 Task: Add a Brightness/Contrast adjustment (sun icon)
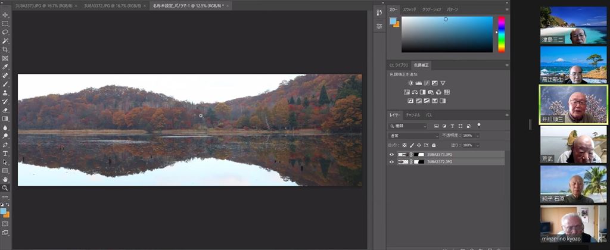[x=410, y=83]
